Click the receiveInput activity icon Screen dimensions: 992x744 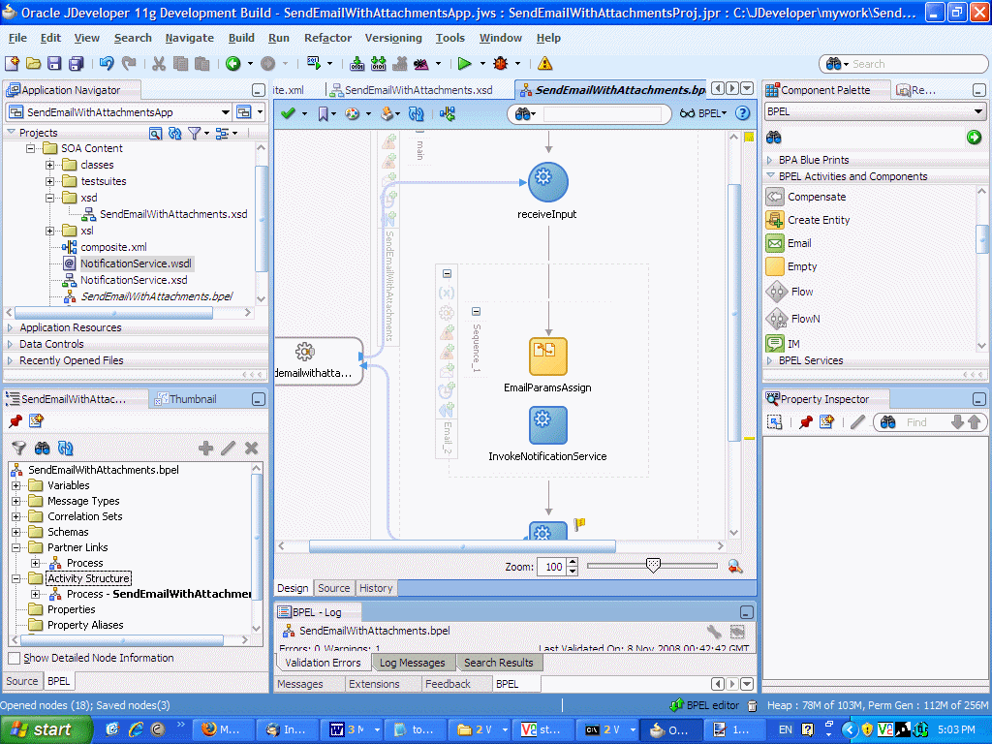(548, 182)
